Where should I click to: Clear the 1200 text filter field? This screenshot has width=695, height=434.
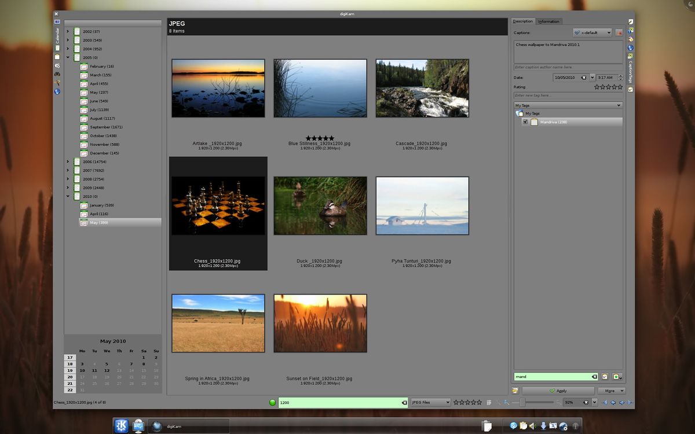coord(404,402)
